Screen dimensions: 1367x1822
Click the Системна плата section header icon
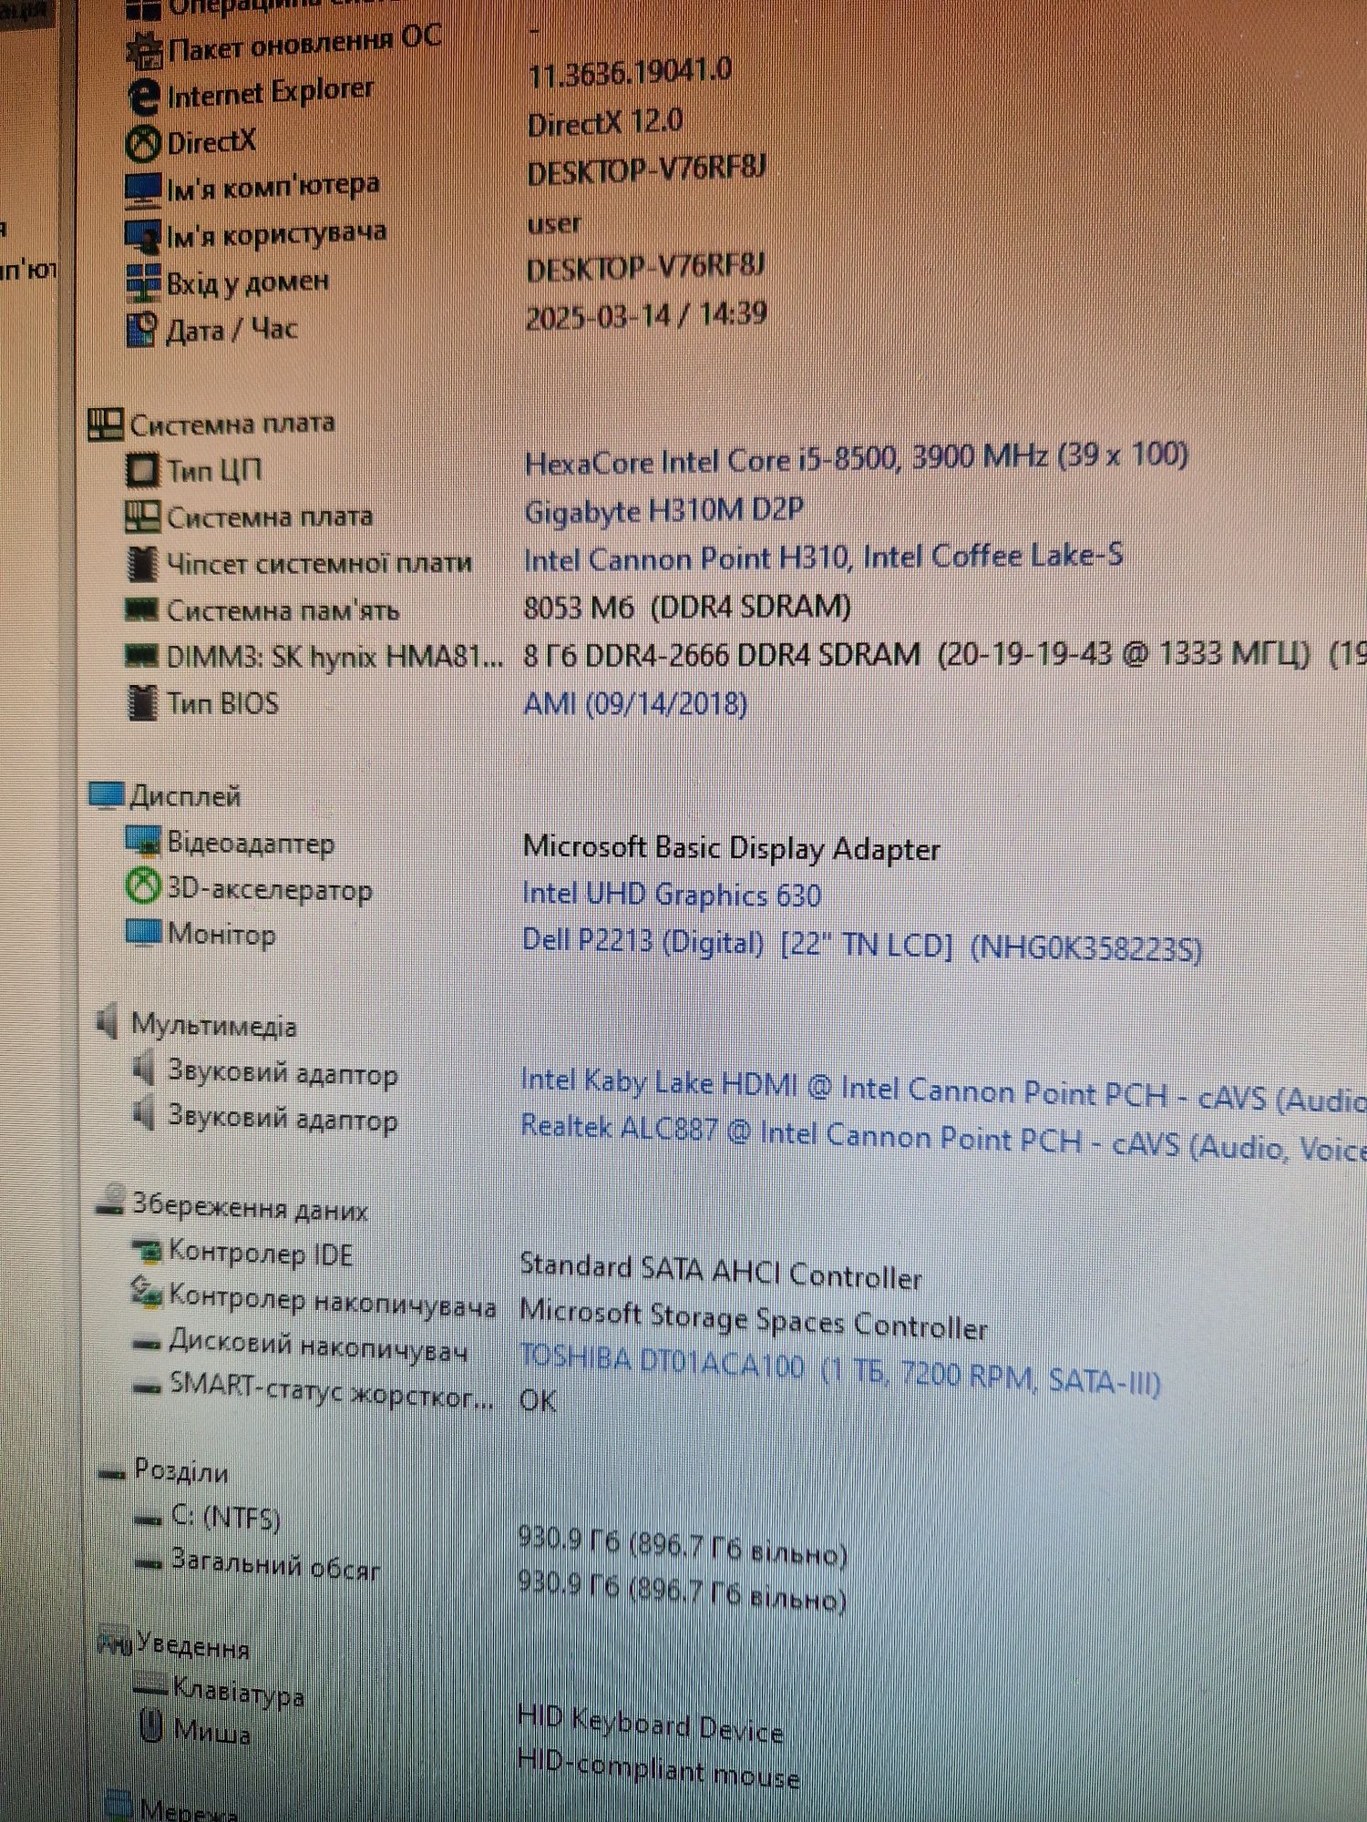click(105, 424)
